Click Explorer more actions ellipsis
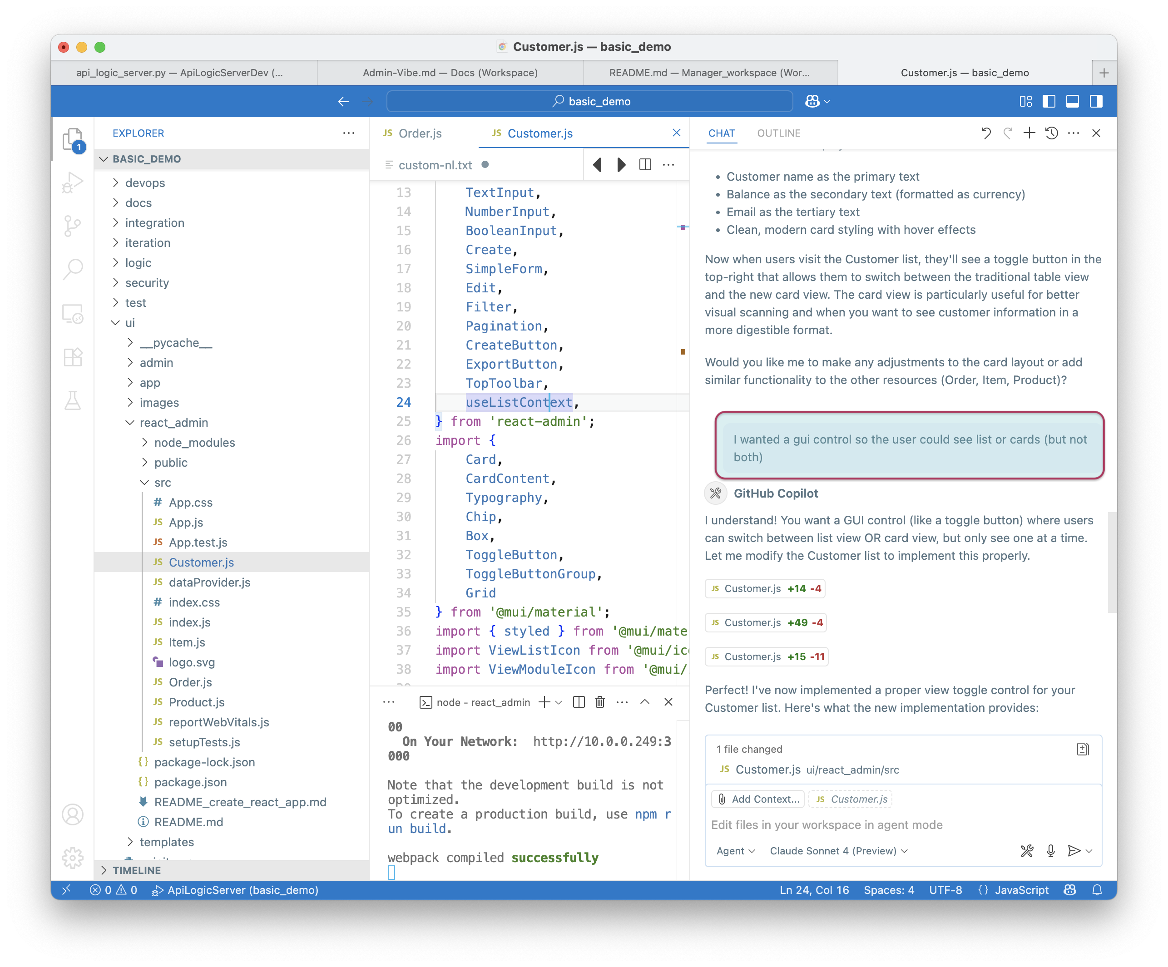 click(349, 133)
